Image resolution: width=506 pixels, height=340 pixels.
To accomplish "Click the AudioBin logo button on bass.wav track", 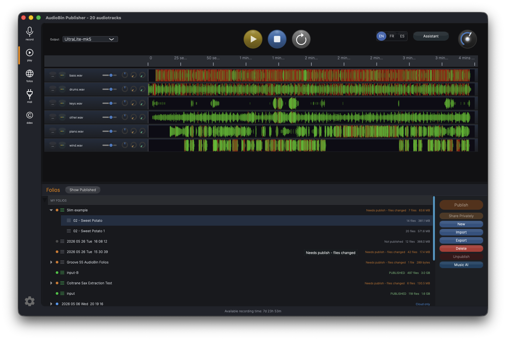I will coord(62,75).
